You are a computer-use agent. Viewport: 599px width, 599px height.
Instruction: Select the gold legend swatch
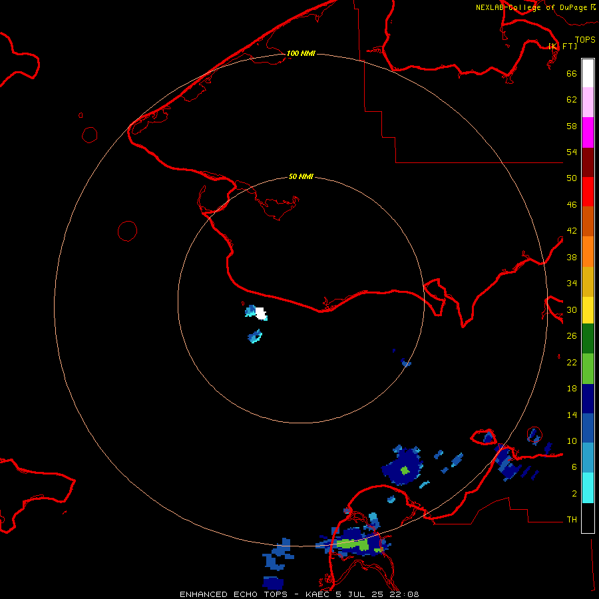(x=588, y=282)
